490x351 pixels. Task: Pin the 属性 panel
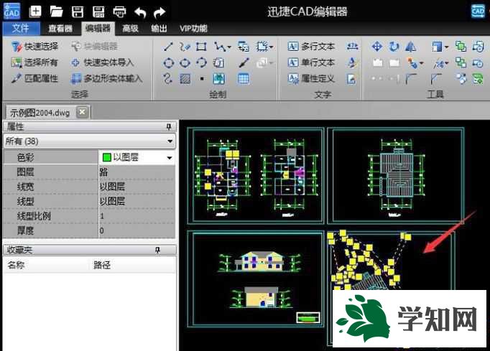pos(169,126)
